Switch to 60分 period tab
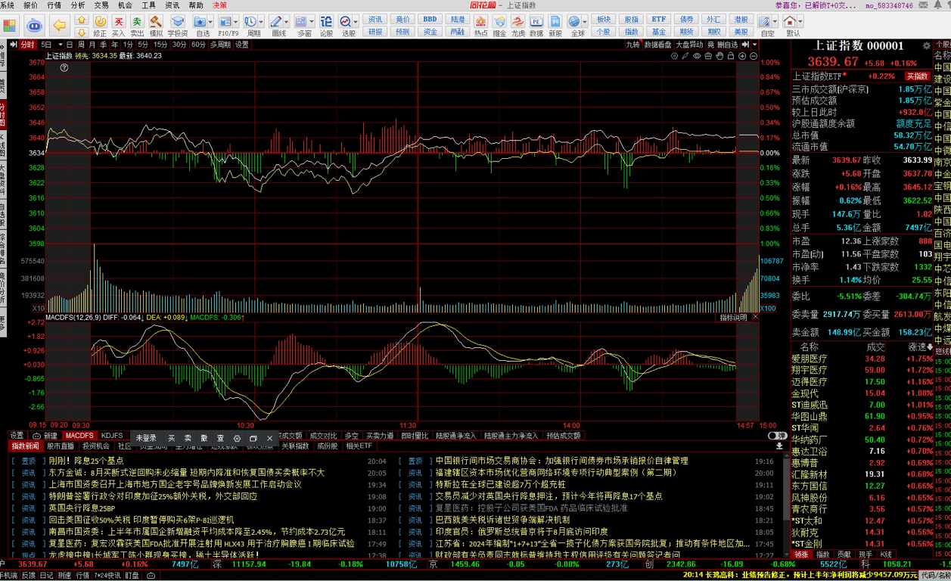 [198, 45]
